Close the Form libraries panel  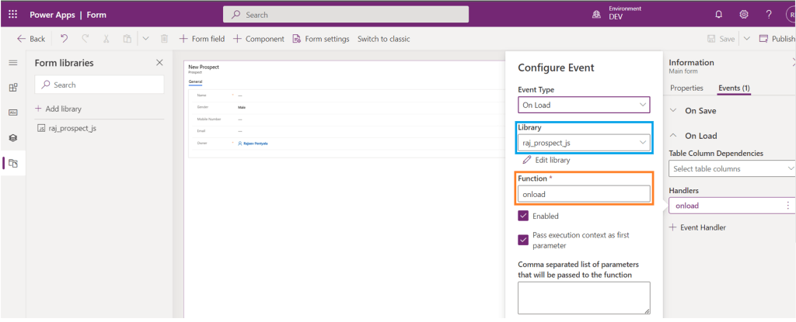pos(159,62)
